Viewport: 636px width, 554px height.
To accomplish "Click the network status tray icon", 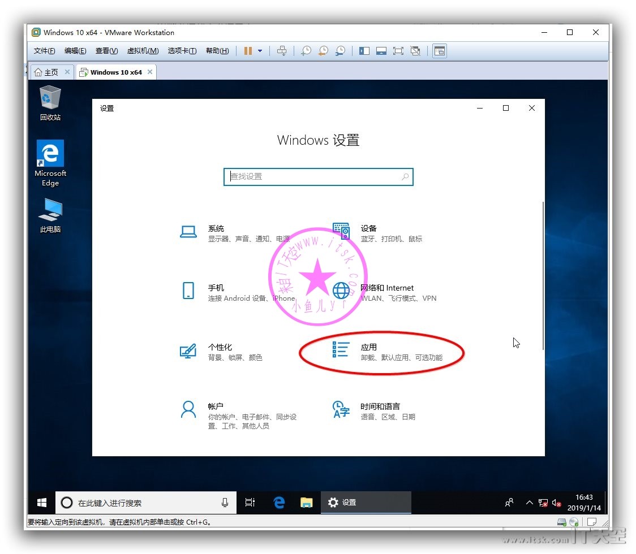I will click(x=543, y=503).
